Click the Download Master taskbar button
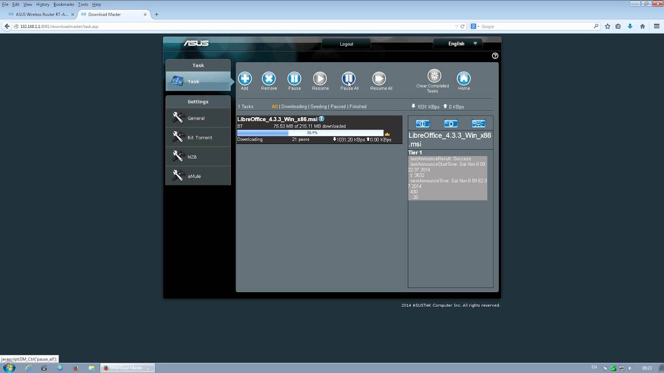Image resolution: width=664 pixels, height=373 pixels. click(127, 368)
